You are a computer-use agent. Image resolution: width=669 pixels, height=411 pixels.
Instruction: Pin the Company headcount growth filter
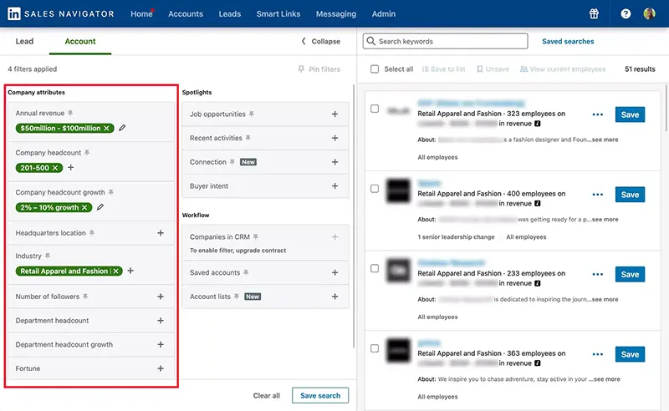pyautogui.click(x=111, y=192)
